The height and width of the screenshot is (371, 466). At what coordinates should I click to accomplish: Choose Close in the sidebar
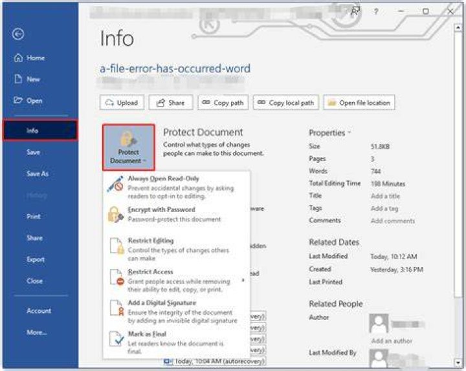pos(34,281)
